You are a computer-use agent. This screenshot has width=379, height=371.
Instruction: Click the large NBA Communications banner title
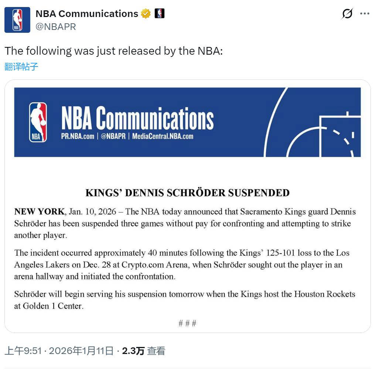(137, 118)
